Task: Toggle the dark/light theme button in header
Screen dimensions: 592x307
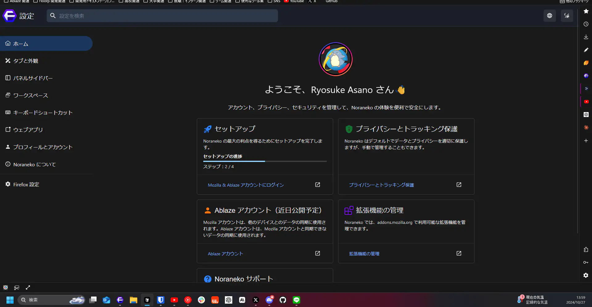Action: (x=567, y=16)
